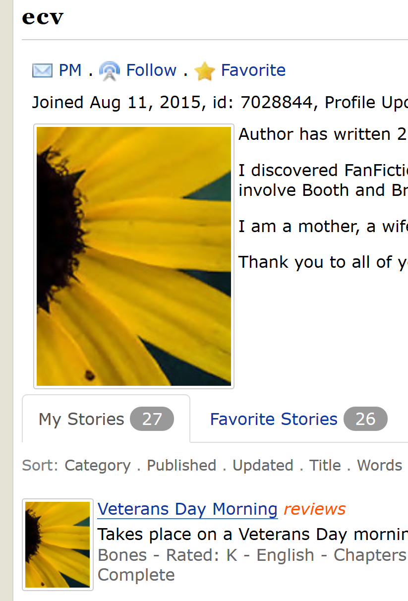
Task: Sort stories by Updated date
Action: (263, 466)
